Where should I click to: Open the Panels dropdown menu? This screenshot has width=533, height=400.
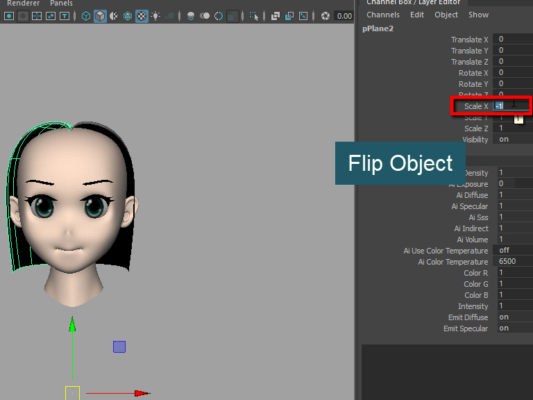click(61, 3)
